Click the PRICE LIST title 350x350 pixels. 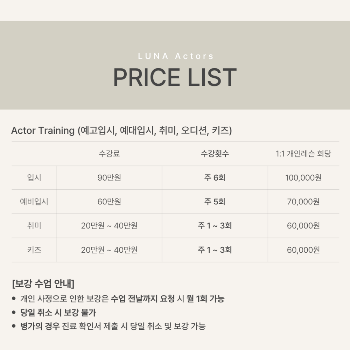coord(175,77)
